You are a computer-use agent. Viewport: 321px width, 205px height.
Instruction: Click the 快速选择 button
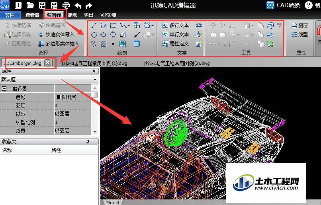point(18,25)
